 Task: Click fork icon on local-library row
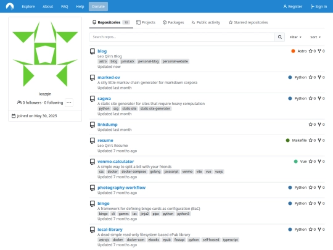coord(319,230)
